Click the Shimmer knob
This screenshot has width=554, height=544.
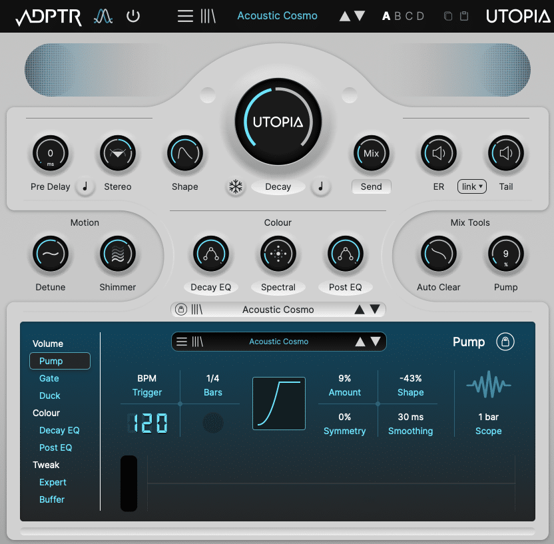(x=118, y=254)
